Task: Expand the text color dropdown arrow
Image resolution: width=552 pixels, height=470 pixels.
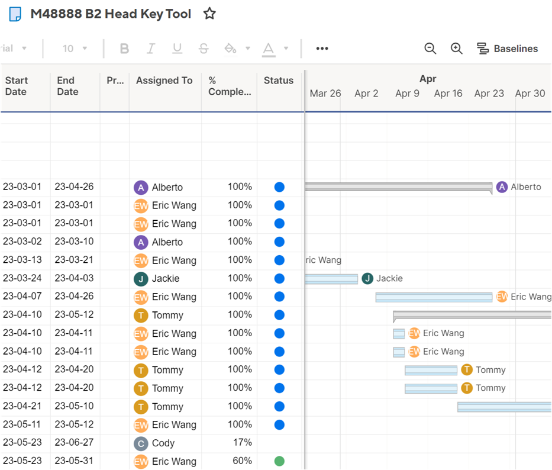Action: (x=286, y=49)
